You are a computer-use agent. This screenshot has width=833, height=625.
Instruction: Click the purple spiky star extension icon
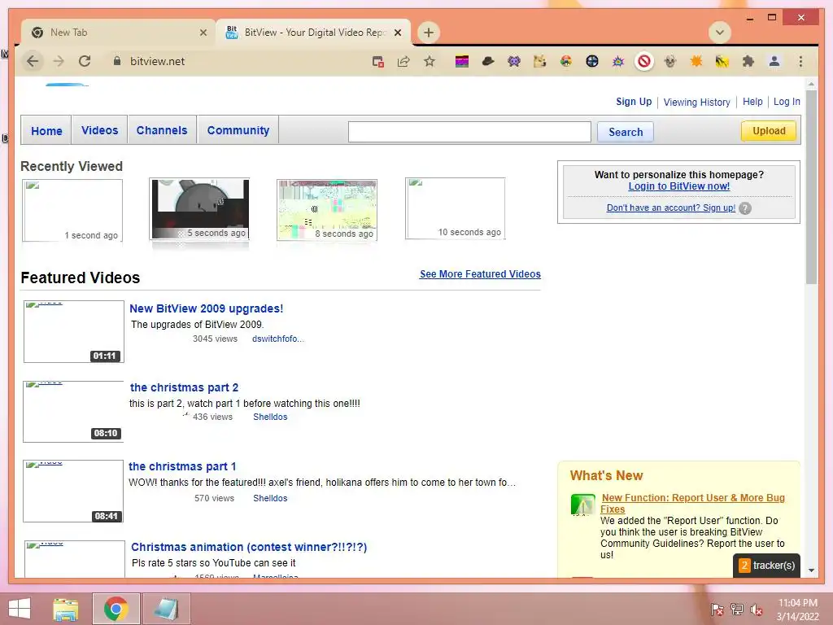(618, 62)
